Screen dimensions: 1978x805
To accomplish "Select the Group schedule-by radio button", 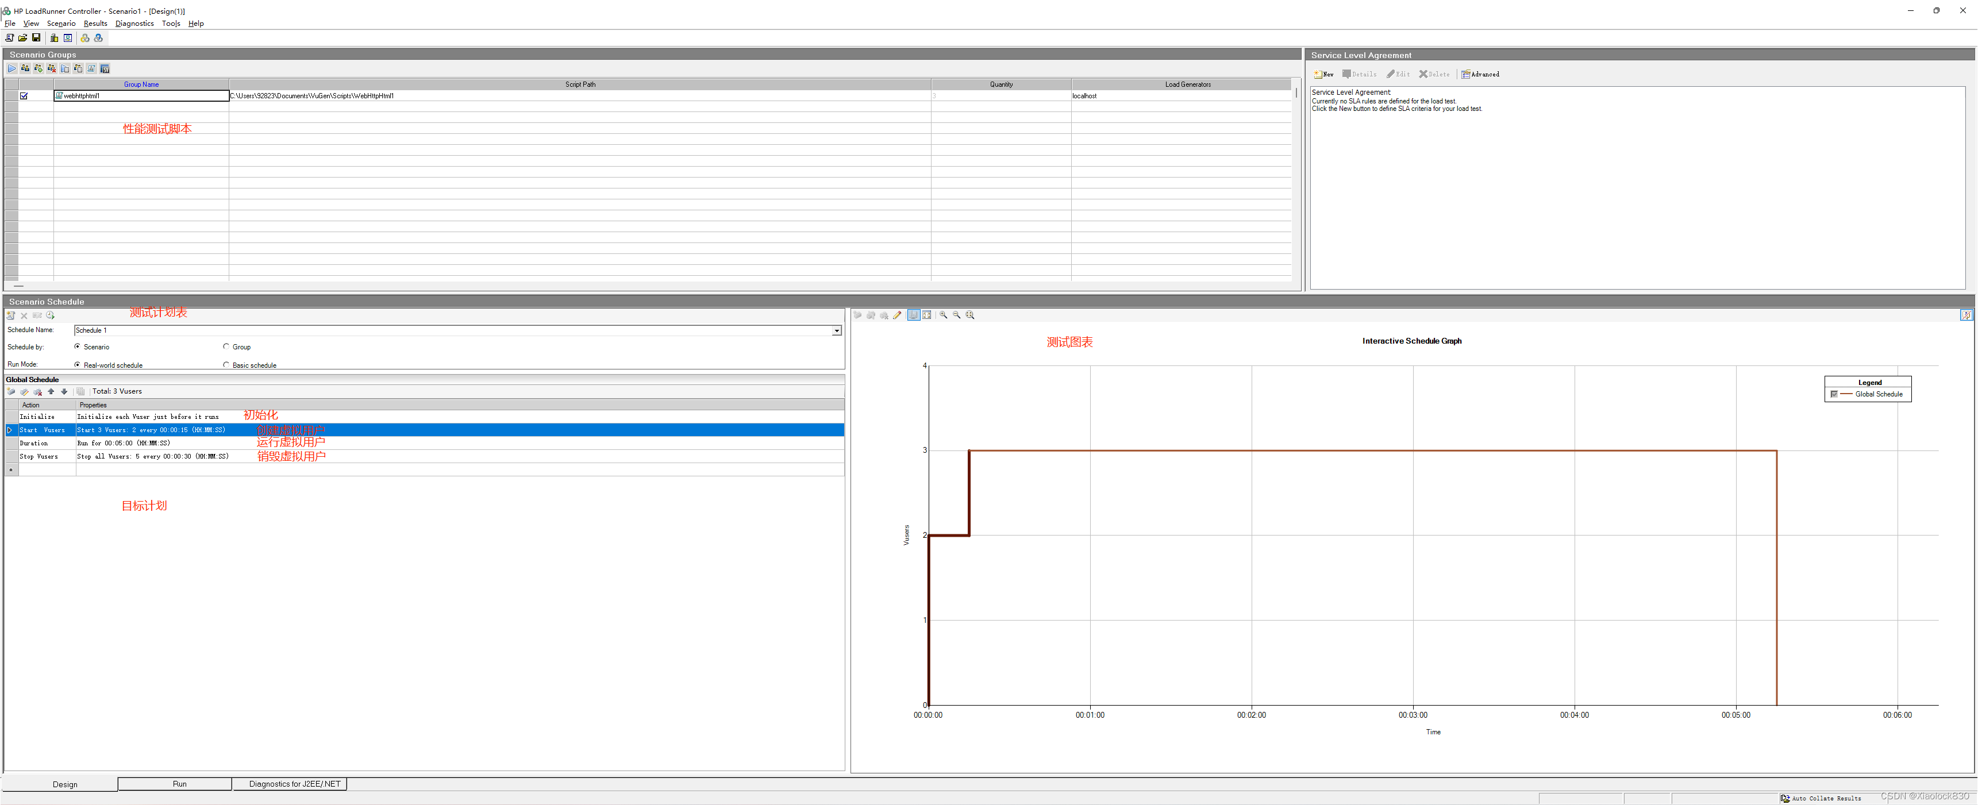I will point(226,347).
